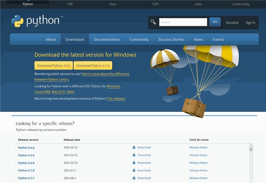Select the Python top tab

[28, 4]
